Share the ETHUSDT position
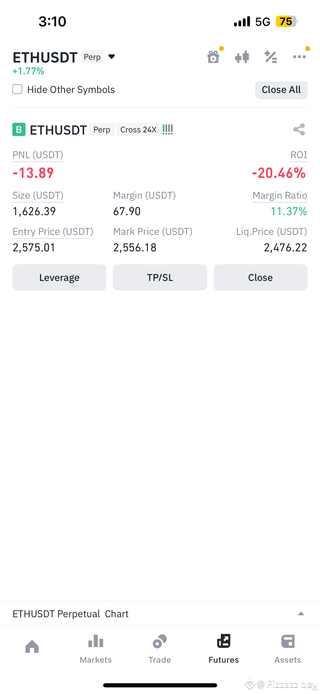The image size is (320, 694). pyautogui.click(x=299, y=129)
